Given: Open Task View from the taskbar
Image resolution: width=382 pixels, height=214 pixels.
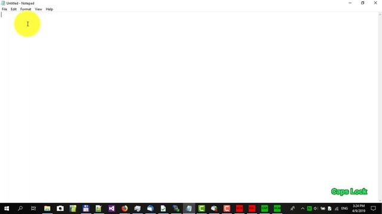Looking at the screenshot, I should (33, 209).
